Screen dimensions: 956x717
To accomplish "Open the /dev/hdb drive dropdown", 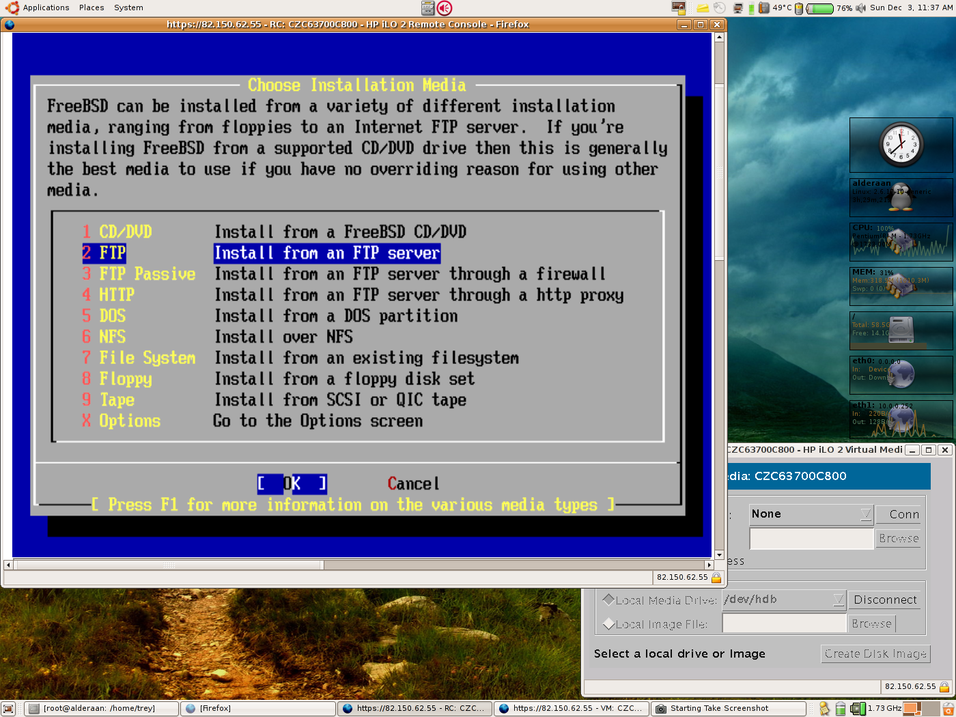I will click(x=784, y=600).
